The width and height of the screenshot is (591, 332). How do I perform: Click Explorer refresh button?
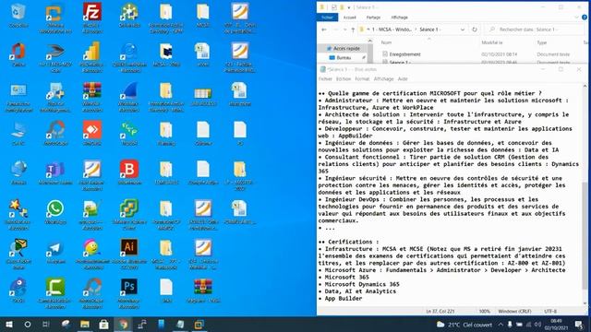tap(475, 30)
